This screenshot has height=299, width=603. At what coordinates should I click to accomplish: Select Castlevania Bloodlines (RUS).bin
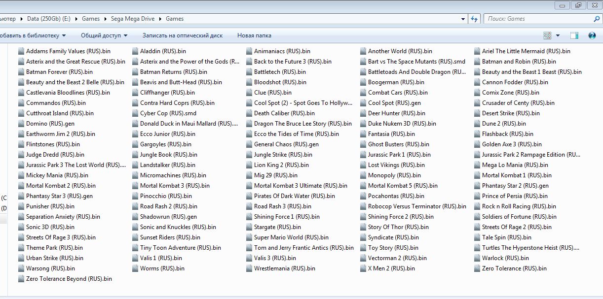coord(64,93)
